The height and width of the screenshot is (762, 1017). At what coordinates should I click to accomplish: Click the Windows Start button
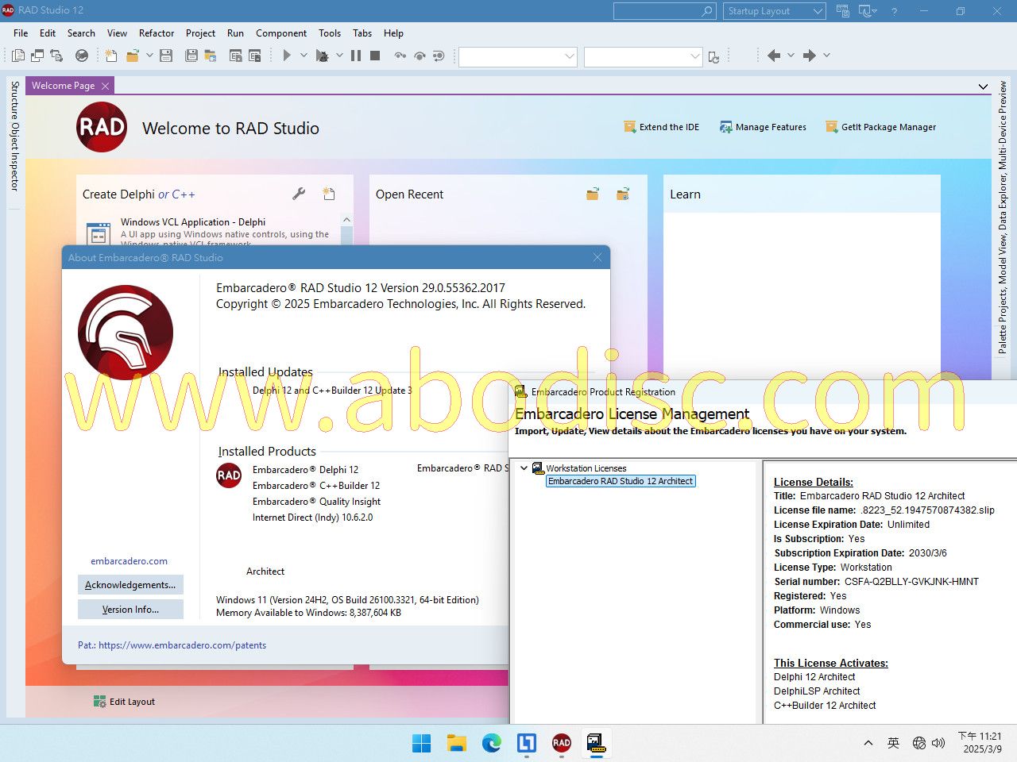(x=422, y=743)
